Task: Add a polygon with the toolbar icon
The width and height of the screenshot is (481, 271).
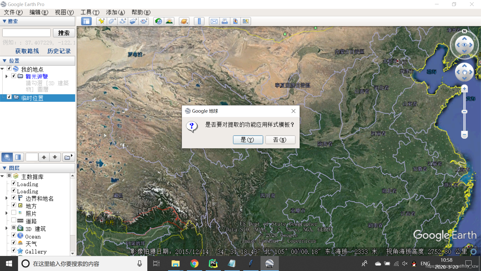Action: point(112,21)
